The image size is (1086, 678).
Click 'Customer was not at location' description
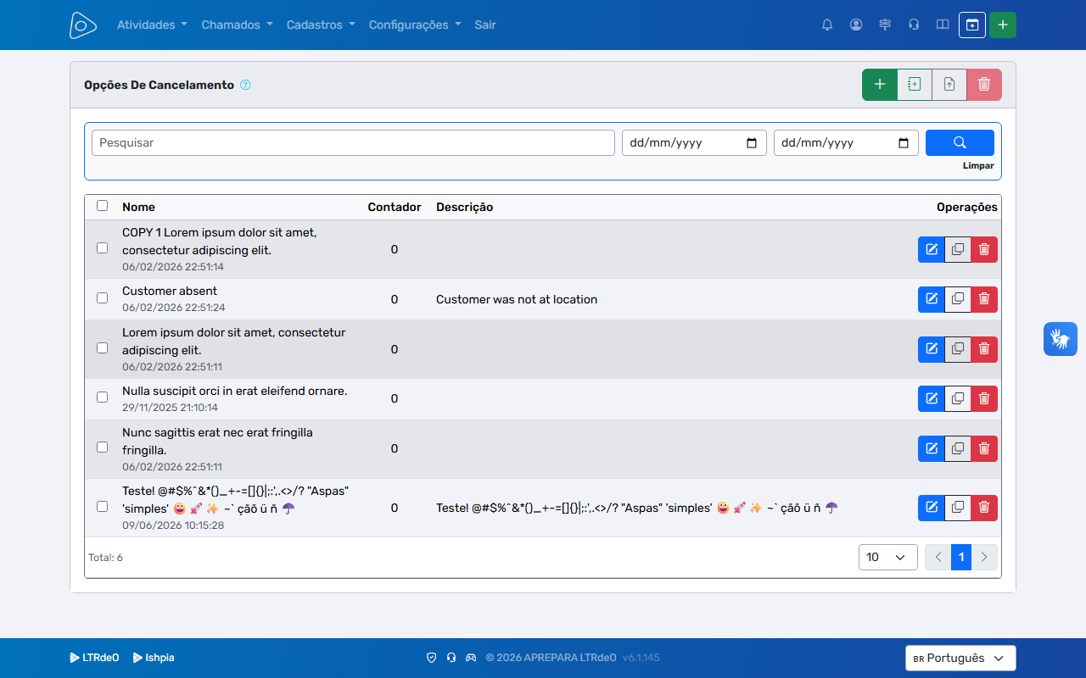[x=517, y=299]
